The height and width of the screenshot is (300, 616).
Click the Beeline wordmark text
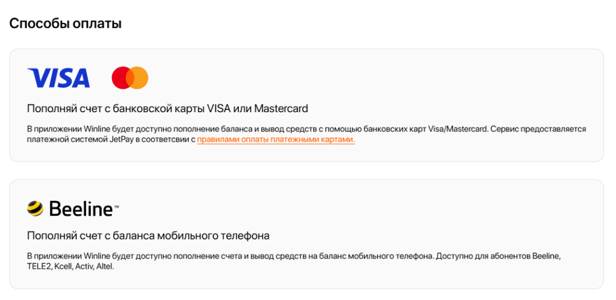point(81,209)
